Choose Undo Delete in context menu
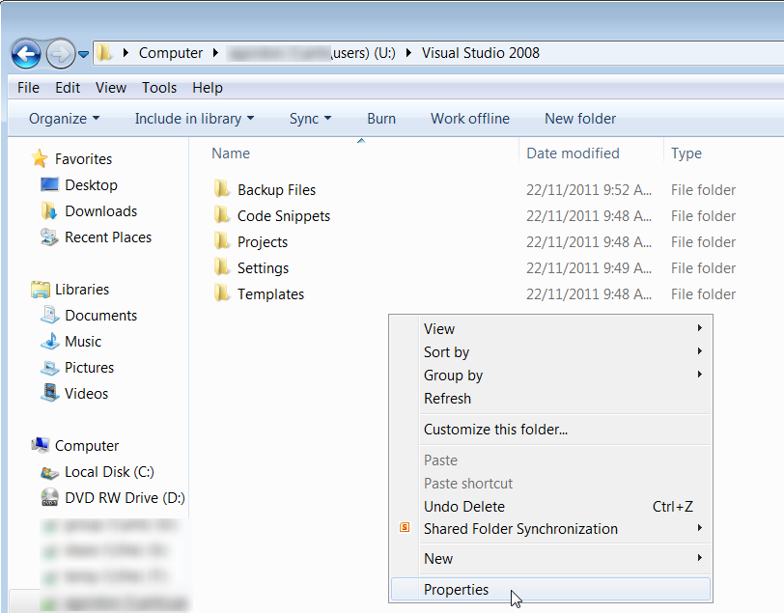 [550, 507]
